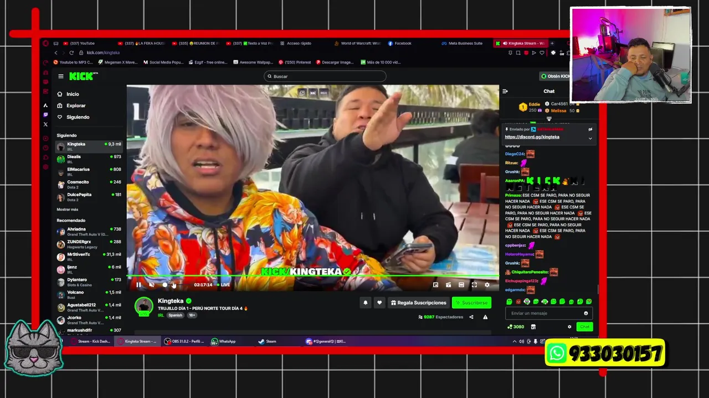Collapse the chat panel arrow icon
709x398 pixels.
[505, 91]
